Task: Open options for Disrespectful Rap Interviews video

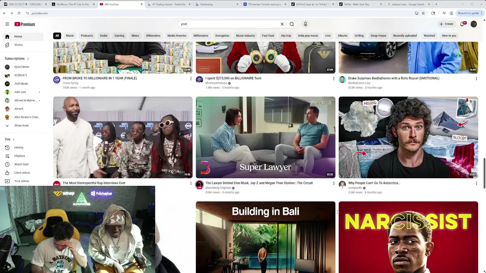Action: coord(191,183)
